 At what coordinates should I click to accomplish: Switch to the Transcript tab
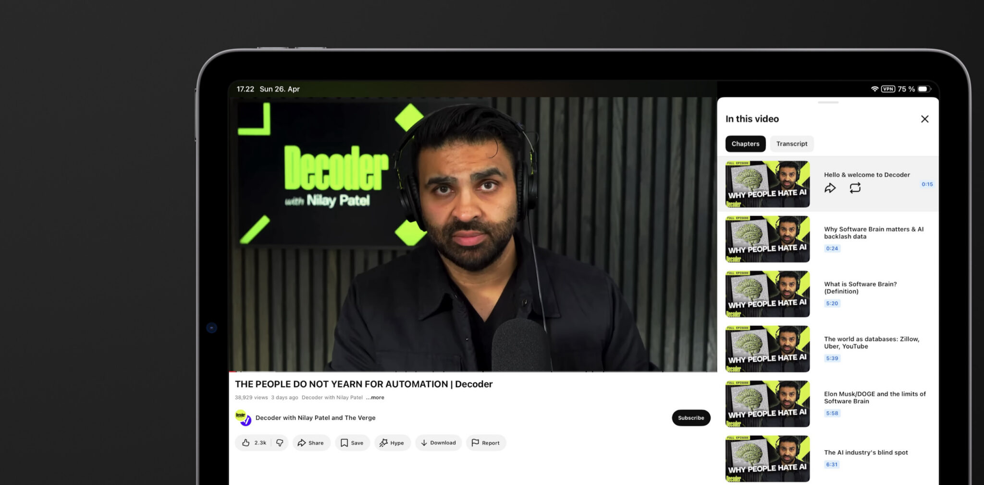[x=791, y=144]
